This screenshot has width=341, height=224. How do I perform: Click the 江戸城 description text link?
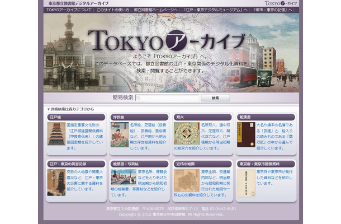85,137
